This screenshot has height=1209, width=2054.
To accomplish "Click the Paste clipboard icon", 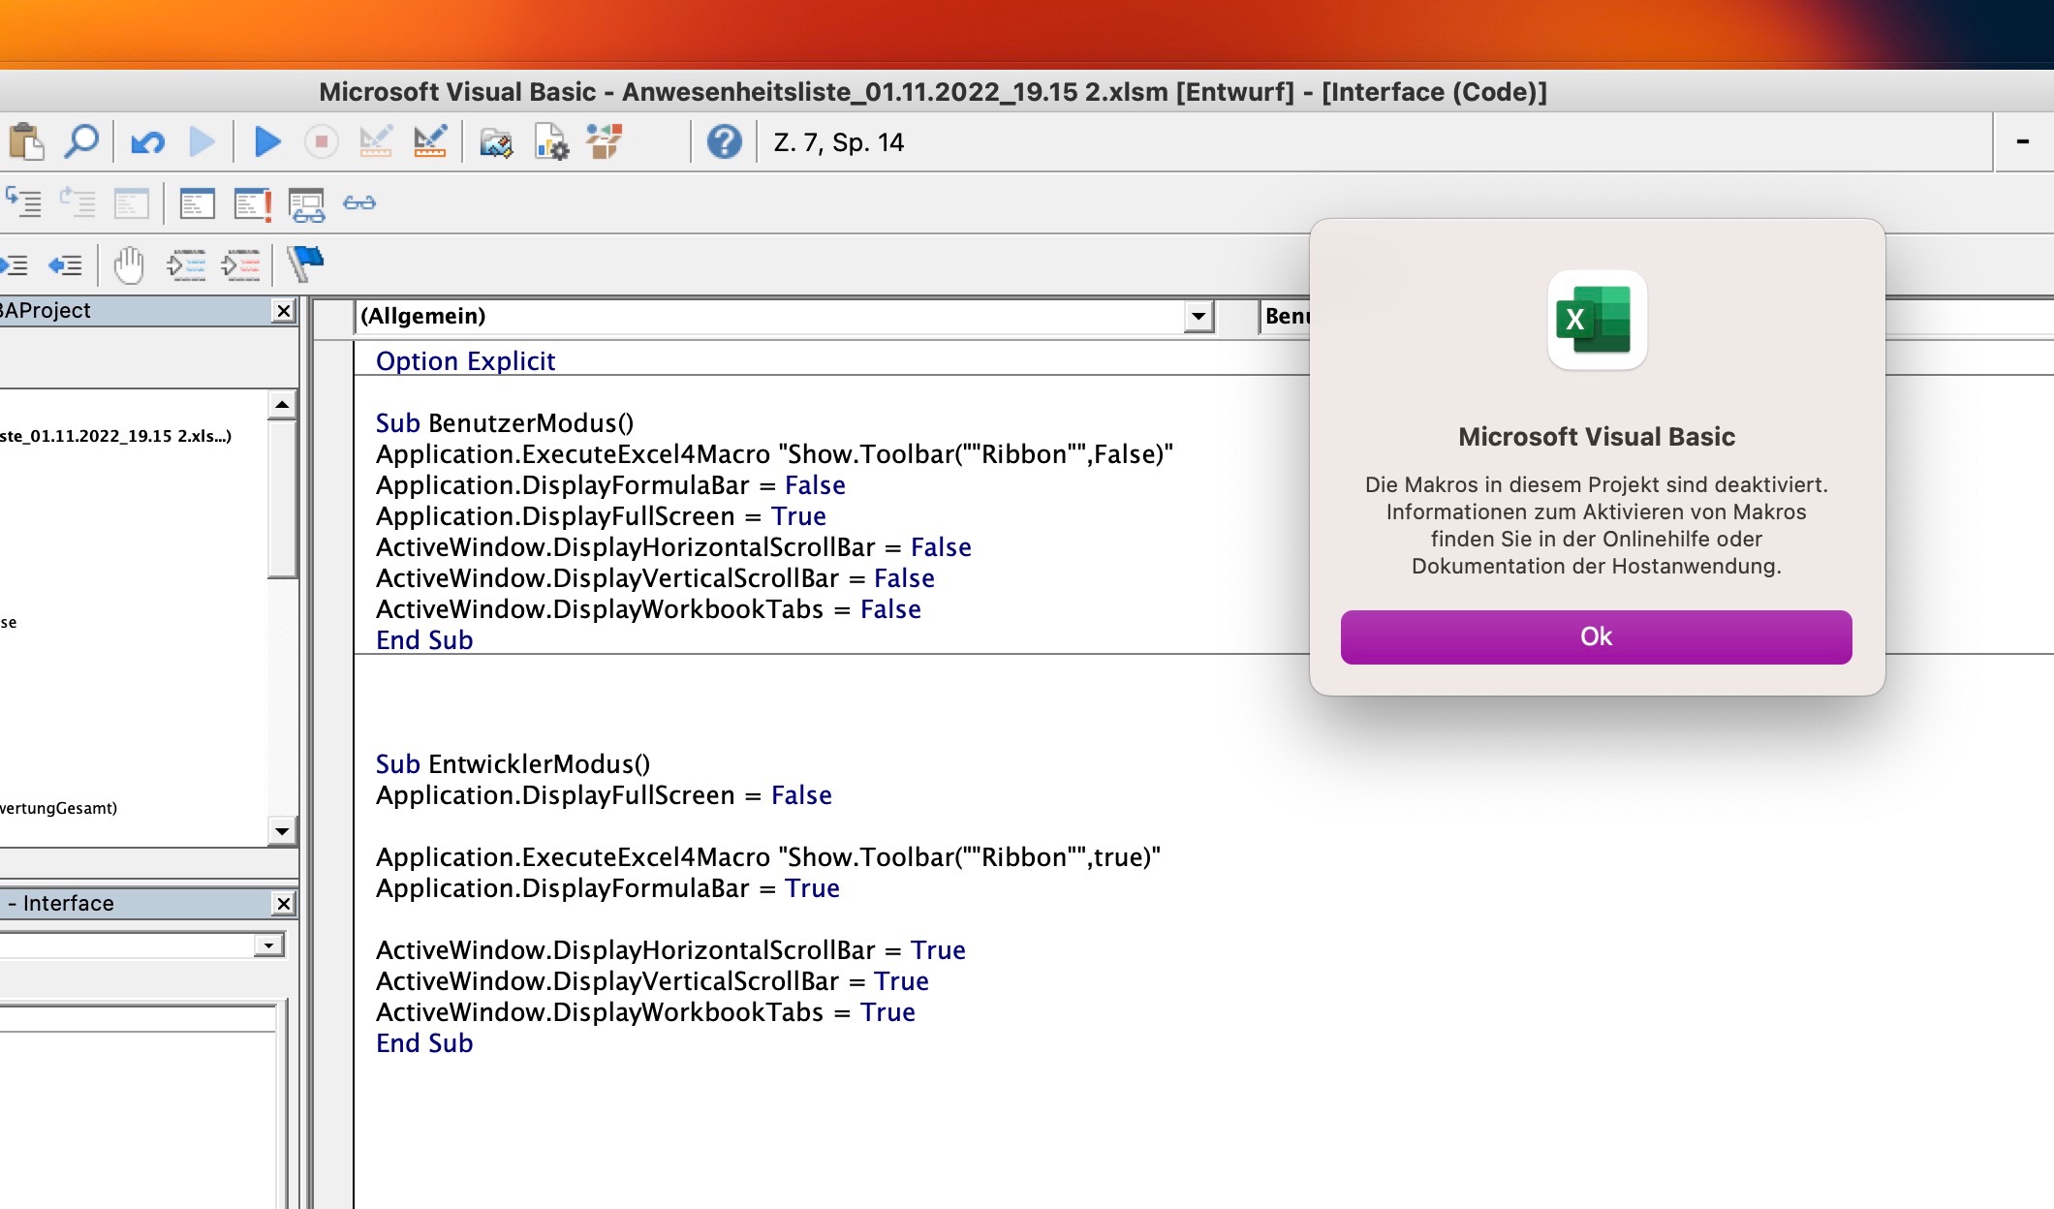I will click(26, 142).
